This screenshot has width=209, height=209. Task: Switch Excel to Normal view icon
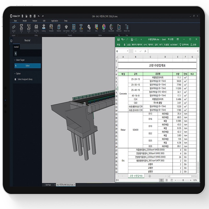click(x=161, y=180)
